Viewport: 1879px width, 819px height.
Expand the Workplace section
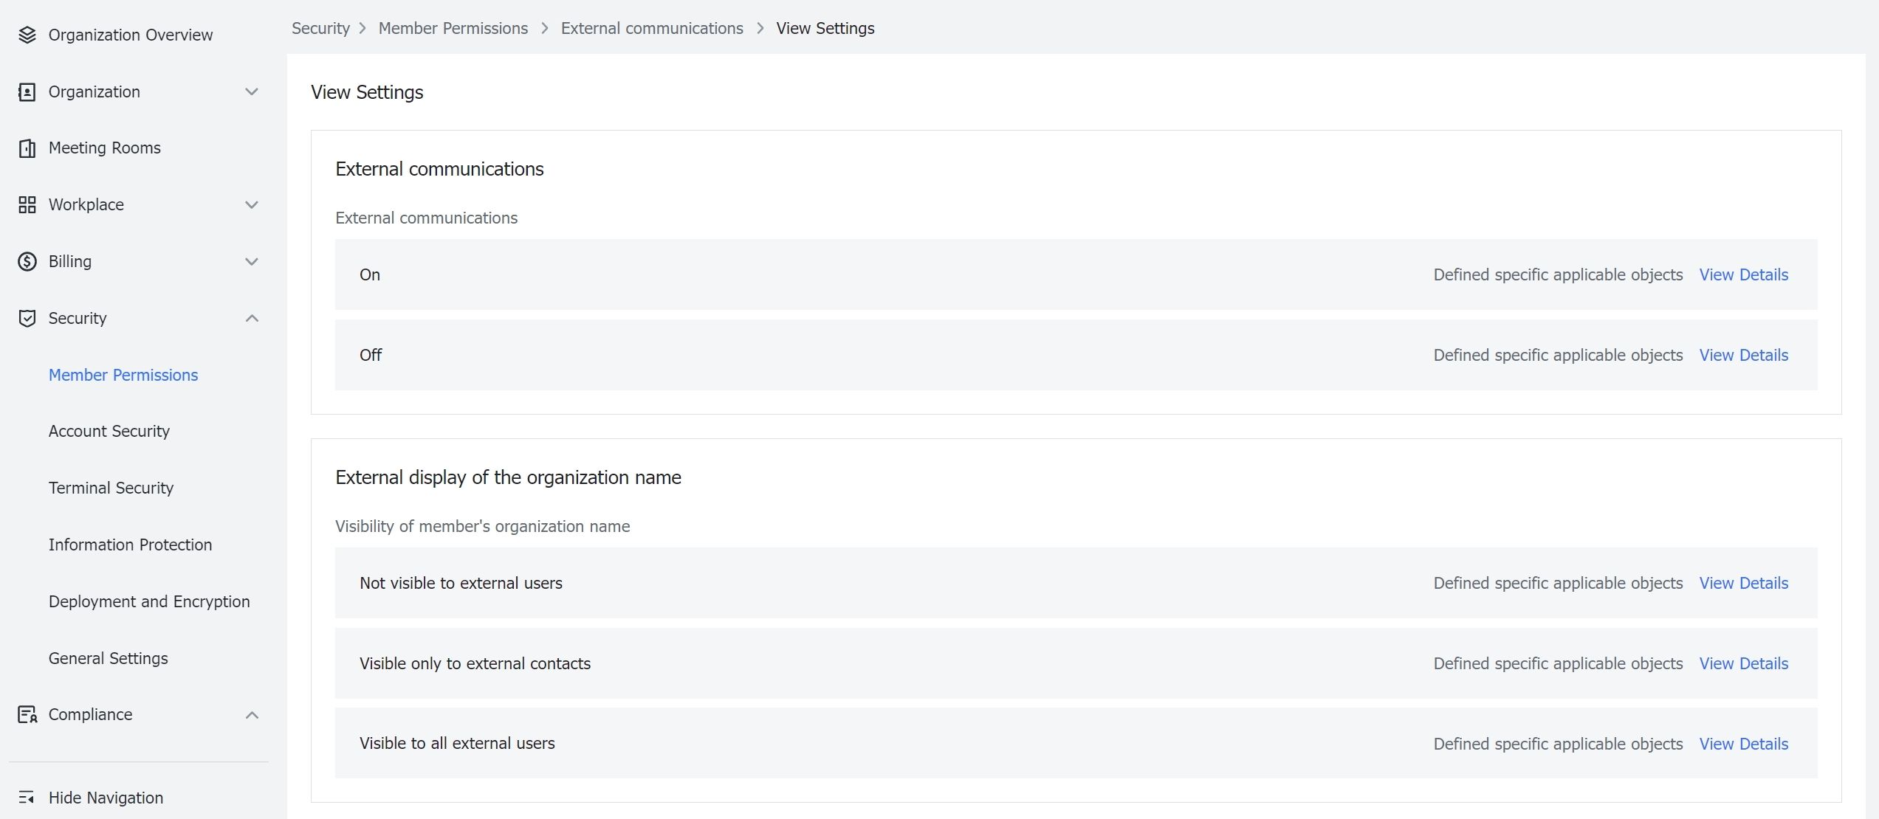(252, 204)
